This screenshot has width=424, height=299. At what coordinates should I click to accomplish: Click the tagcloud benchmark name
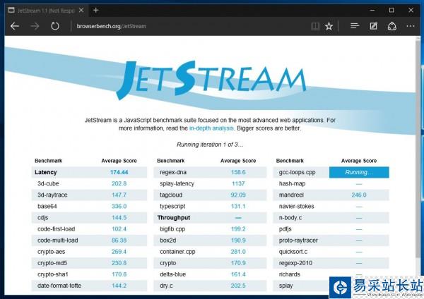click(171, 195)
